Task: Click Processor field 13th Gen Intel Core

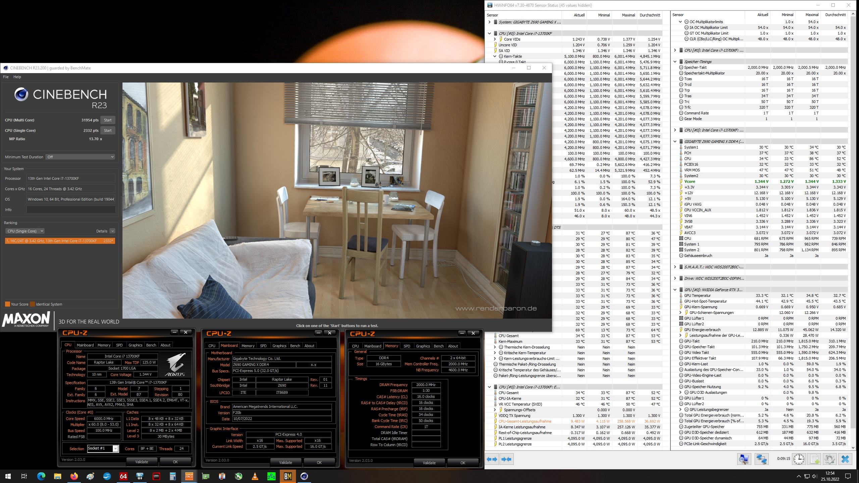Action: click(x=71, y=178)
